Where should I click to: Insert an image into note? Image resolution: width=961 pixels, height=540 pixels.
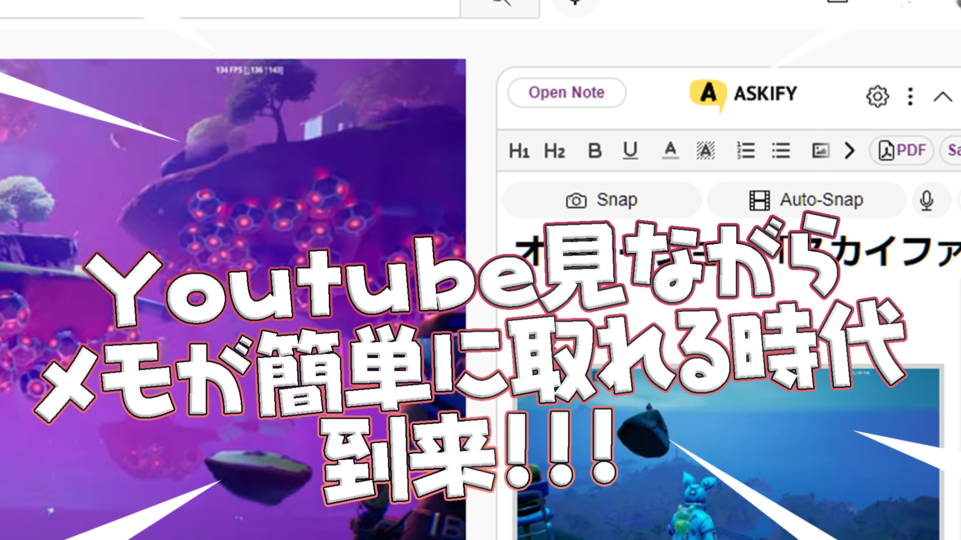point(820,150)
